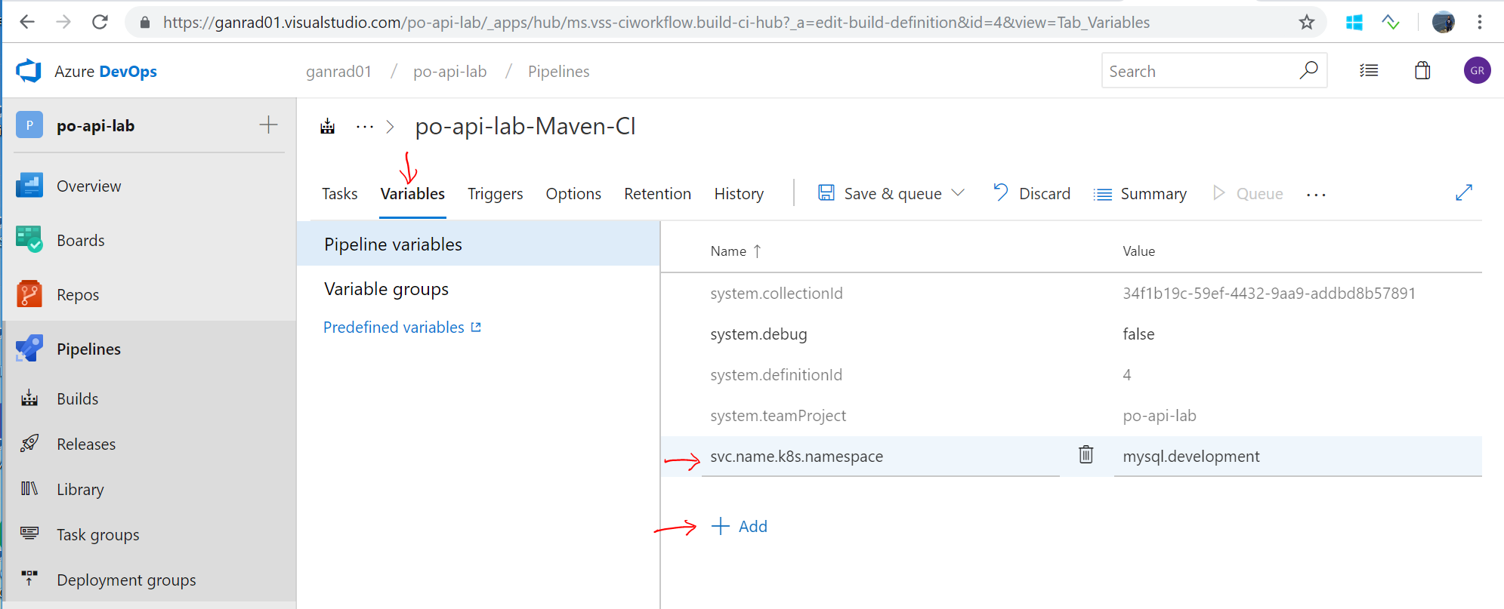Open the Tasks tab
This screenshot has height=609, width=1504.
340,194
